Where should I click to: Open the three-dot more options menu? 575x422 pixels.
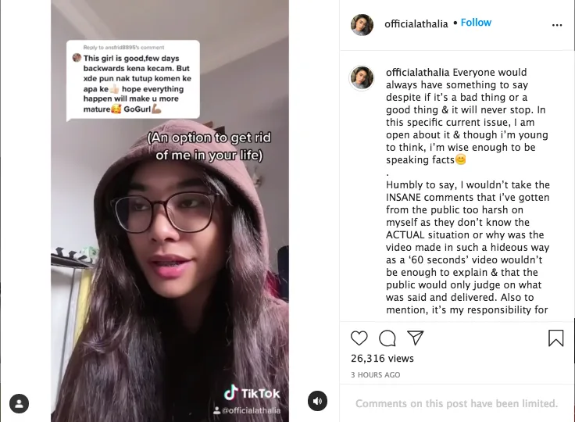557,25
